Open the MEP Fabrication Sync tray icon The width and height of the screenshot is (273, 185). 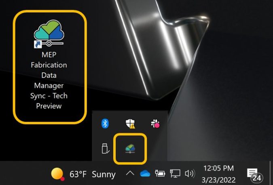pos(130,149)
